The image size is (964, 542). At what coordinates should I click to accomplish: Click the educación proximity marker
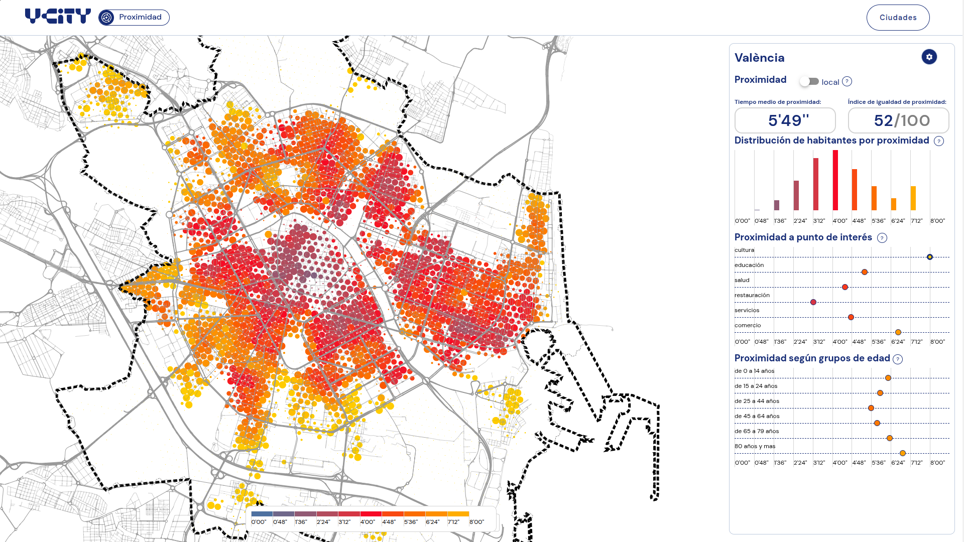[x=865, y=272]
